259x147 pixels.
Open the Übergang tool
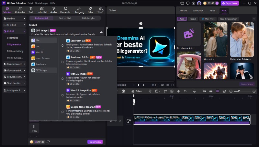click(79, 10)
